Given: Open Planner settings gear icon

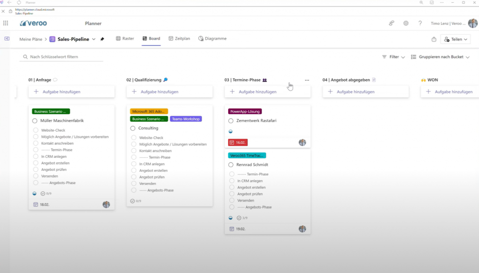Looking at the screenshot, I should 405,23.
